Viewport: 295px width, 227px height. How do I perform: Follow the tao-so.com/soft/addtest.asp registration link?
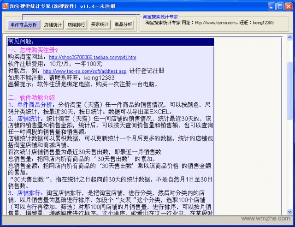click(85, 71)
